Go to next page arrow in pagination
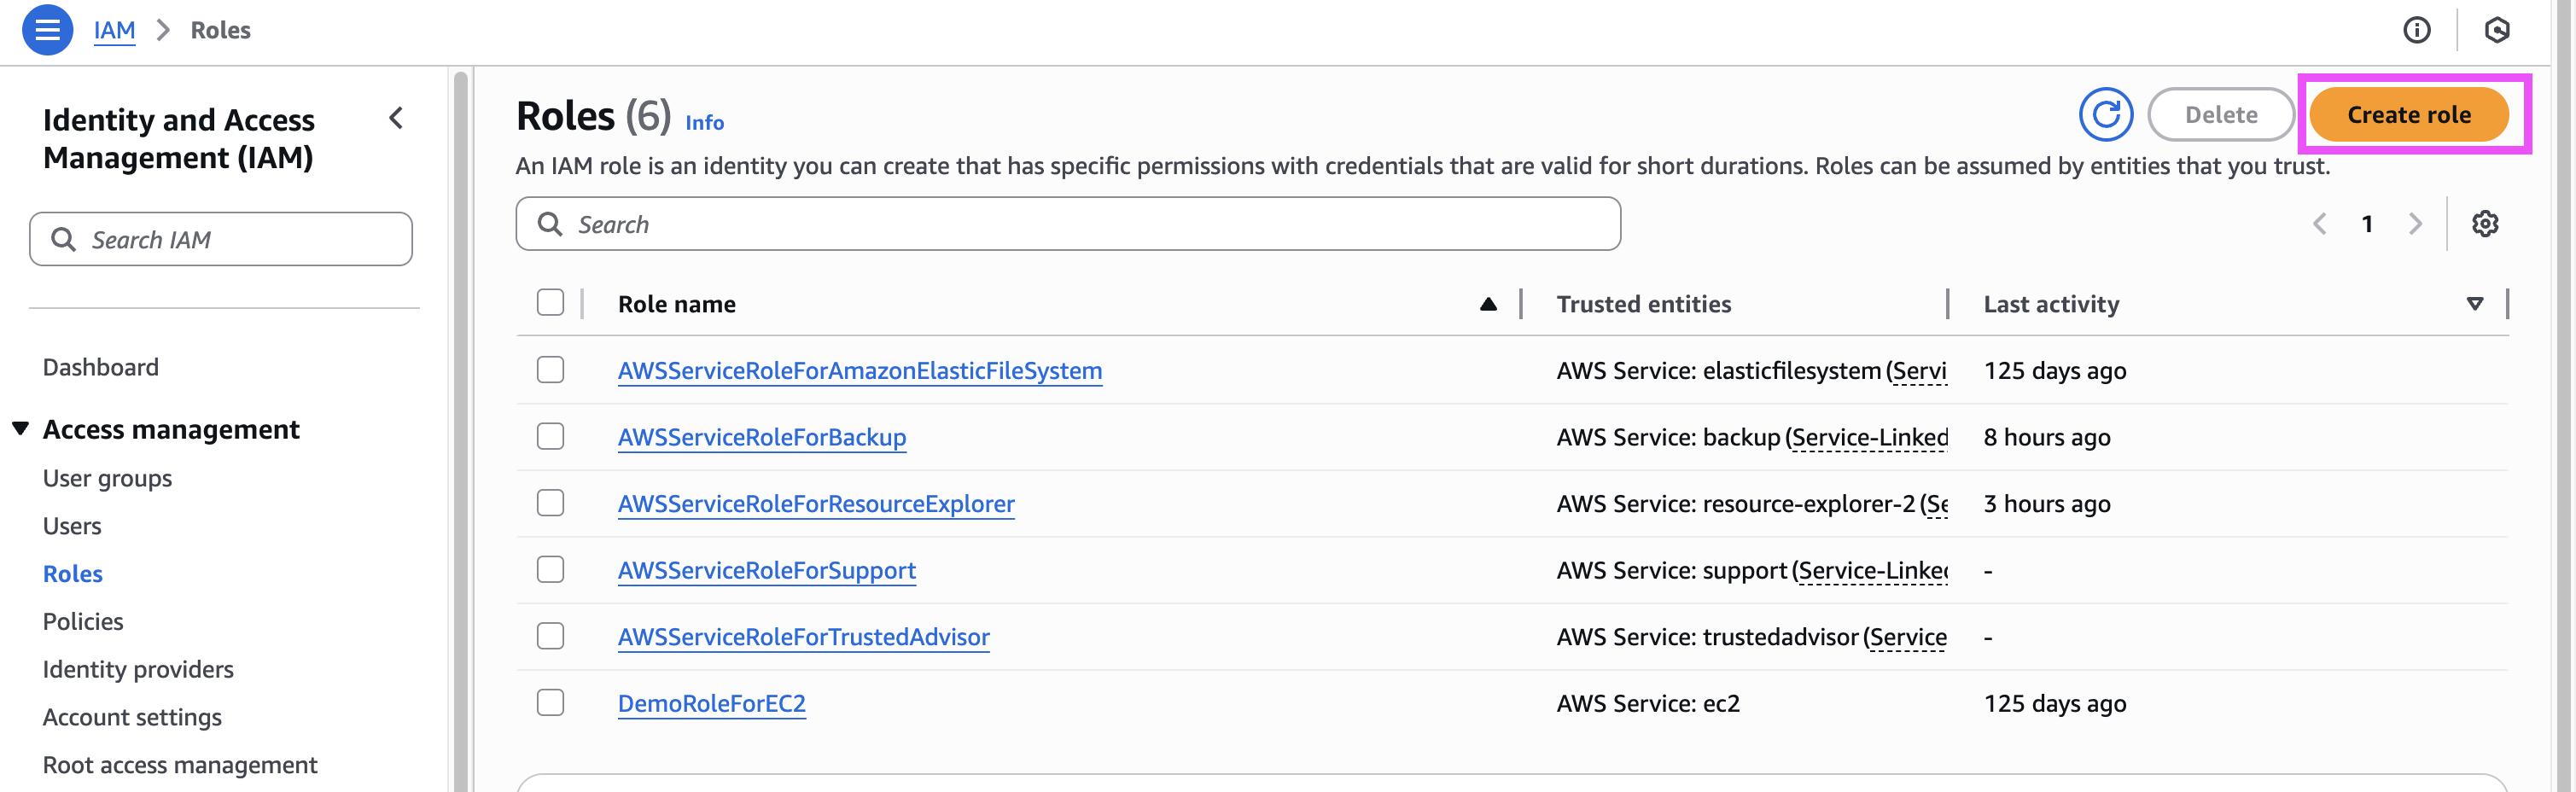This screenshot has height=792, width=2576. [2415, 224]
